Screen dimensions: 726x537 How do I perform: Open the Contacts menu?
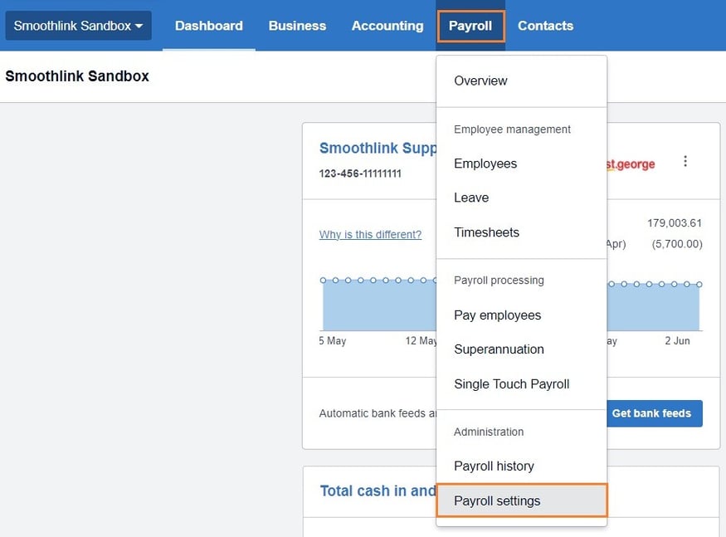pos(545,25)
